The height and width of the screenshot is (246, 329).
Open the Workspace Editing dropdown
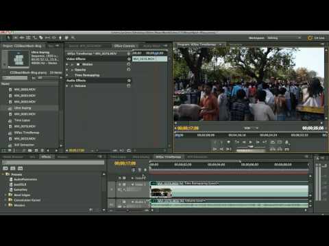click(284, 38)
